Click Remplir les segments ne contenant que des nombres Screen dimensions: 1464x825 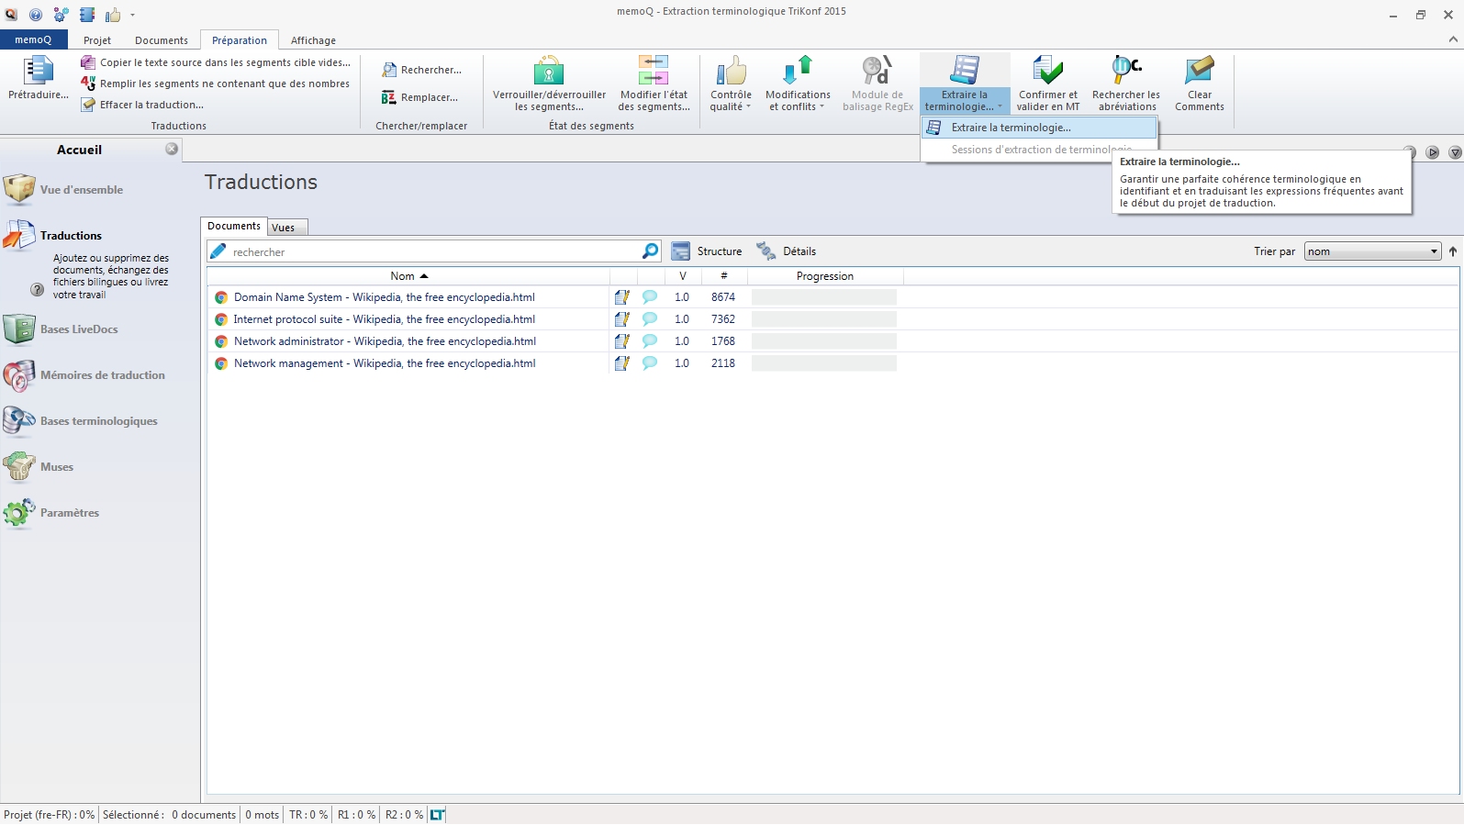(215, 84)
